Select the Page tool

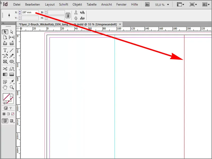(x=5, y=37)
